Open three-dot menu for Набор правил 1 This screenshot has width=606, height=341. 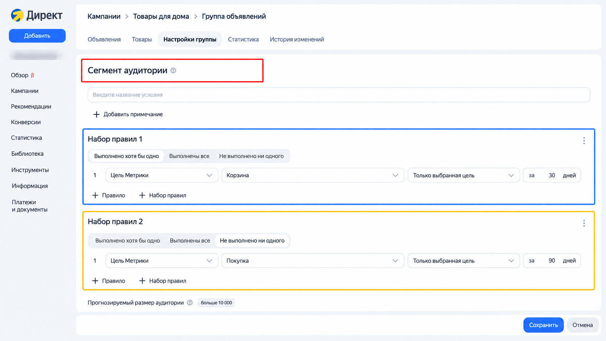coord(584,141)
